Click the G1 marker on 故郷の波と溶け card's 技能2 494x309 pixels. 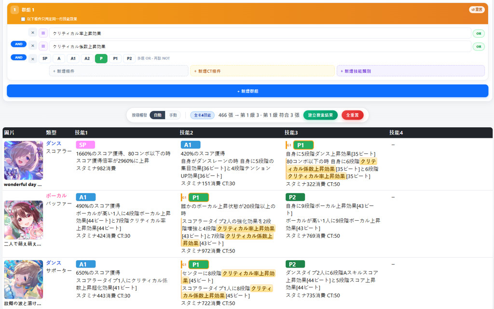pos(184,265)
